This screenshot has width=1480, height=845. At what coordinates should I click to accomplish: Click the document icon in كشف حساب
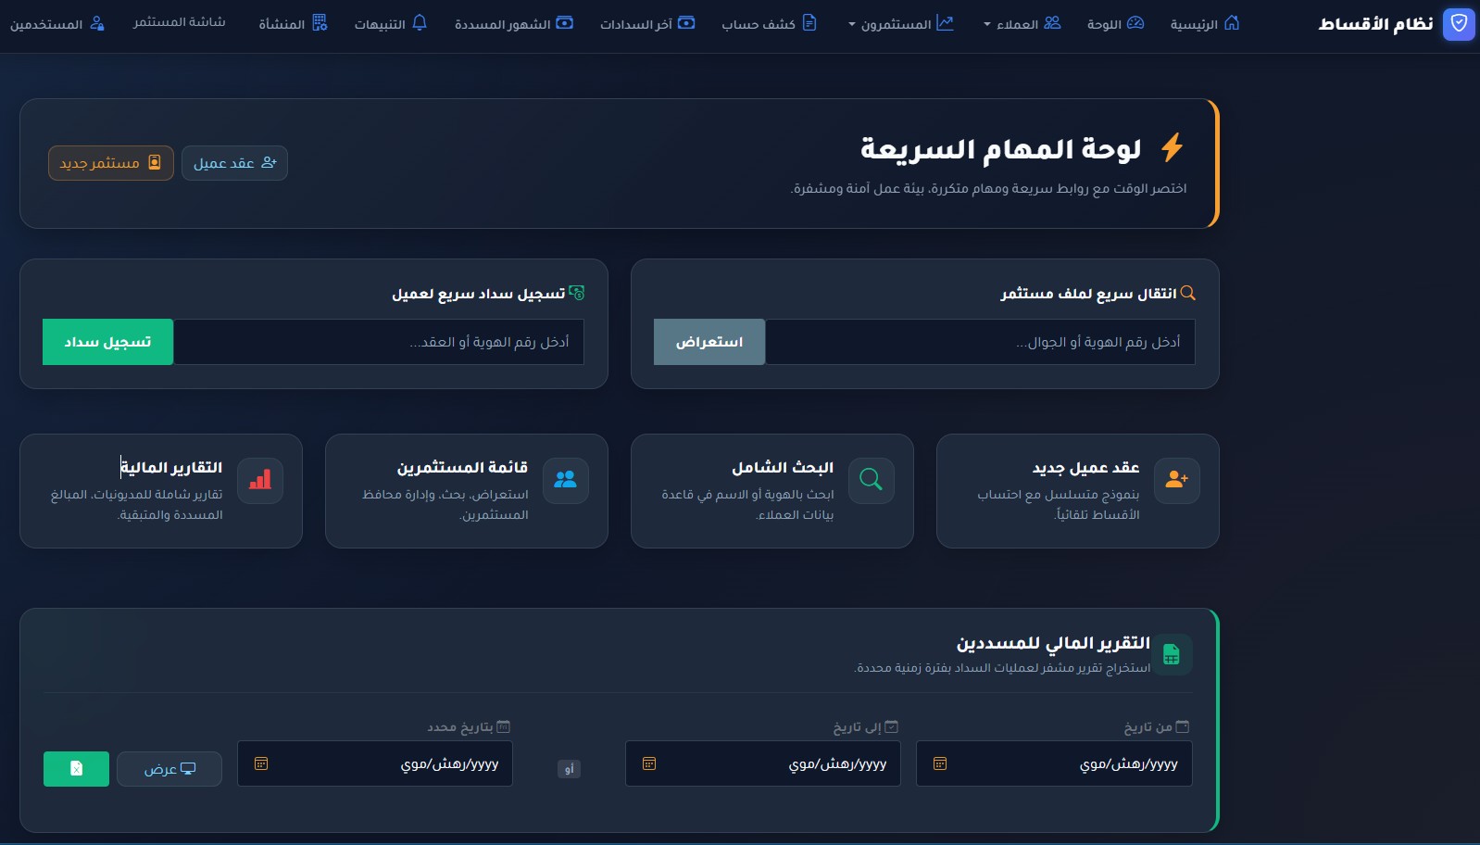[809, 22]
